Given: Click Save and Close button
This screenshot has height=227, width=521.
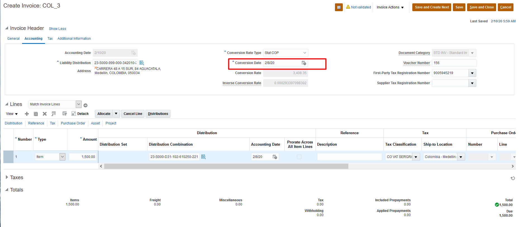Looking at the screenshot, I should (x=482, y=7).
